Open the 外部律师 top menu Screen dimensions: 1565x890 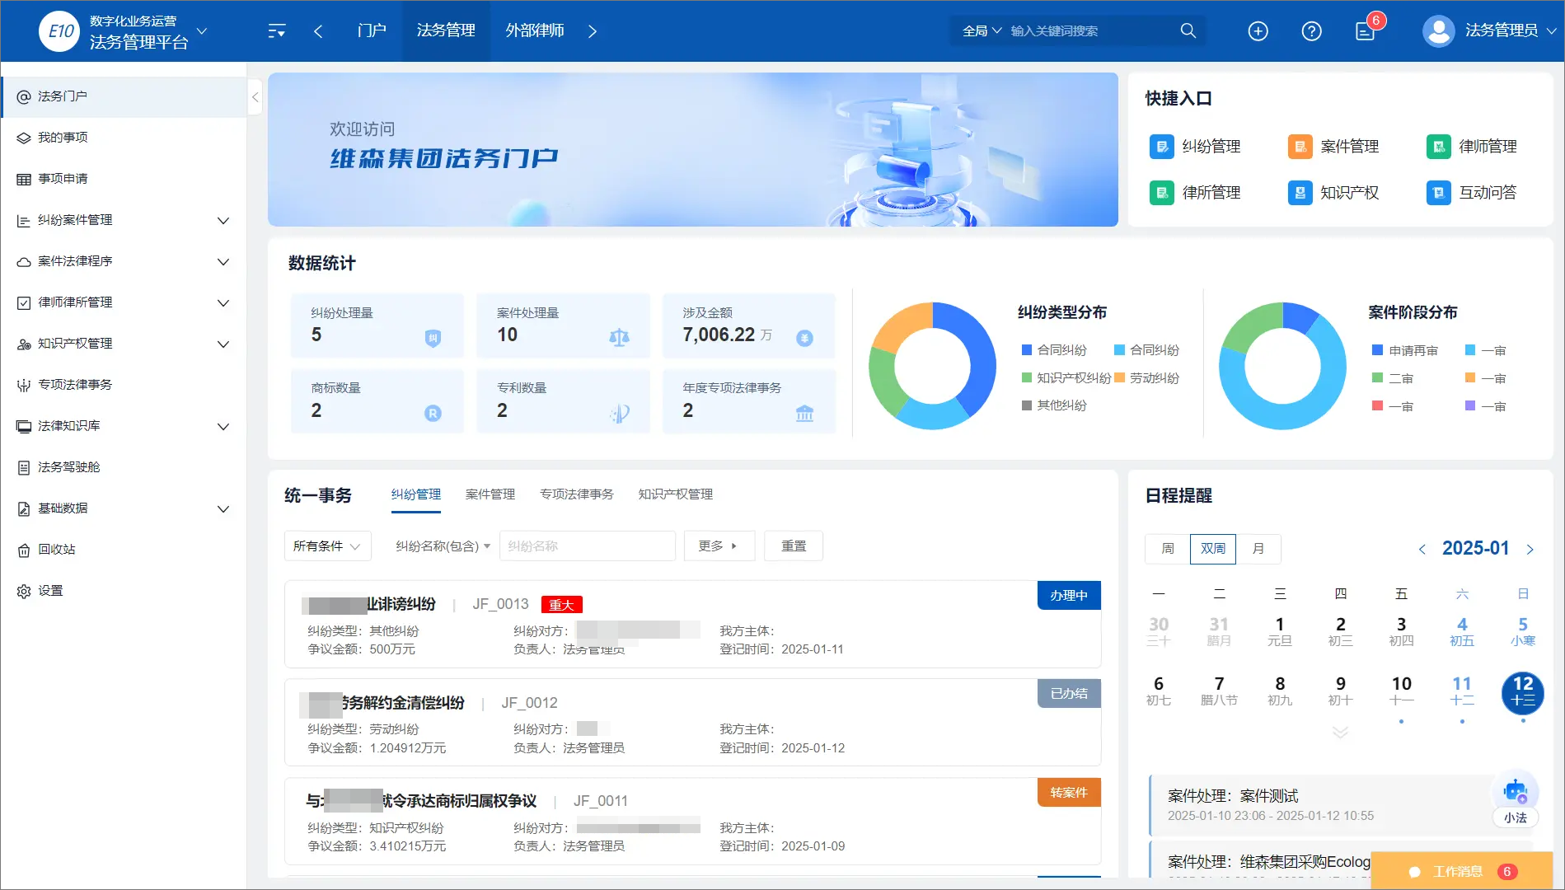coord(534,30)
